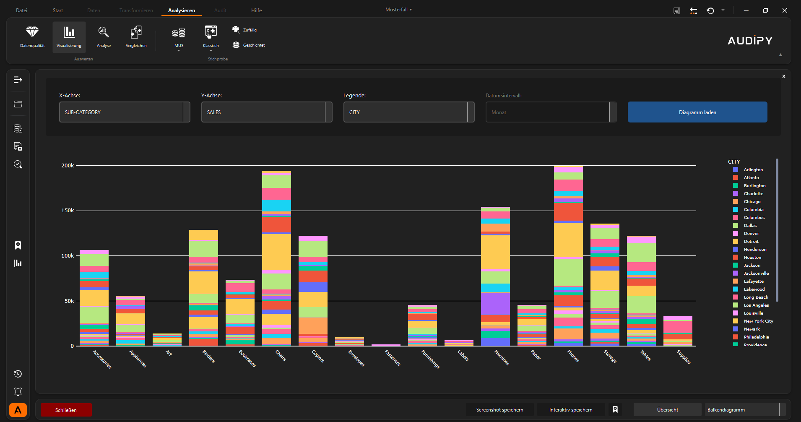Open the Hilfe menu tab

(x=256, y=10)
